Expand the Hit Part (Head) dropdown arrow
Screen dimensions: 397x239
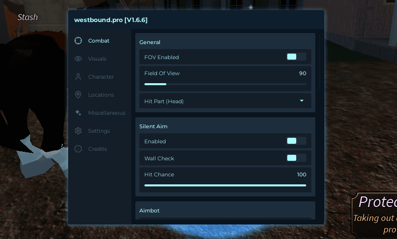(x=302, y=101)
